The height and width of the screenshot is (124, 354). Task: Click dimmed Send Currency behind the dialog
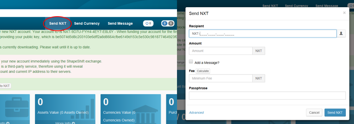(296, 6)
